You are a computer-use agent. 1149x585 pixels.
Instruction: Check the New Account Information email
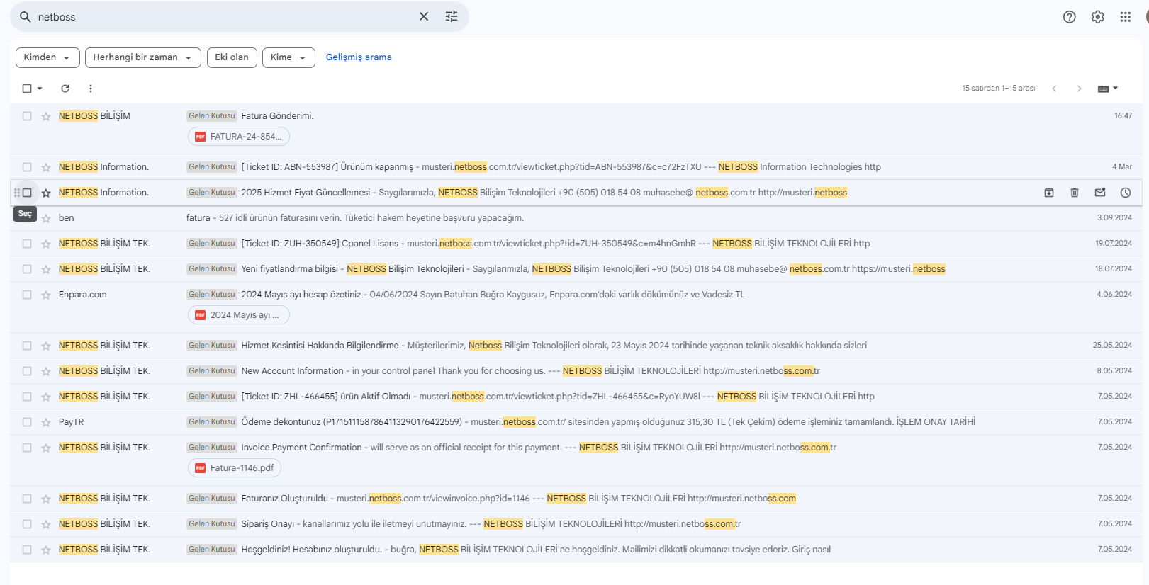(x=27, y=371)
